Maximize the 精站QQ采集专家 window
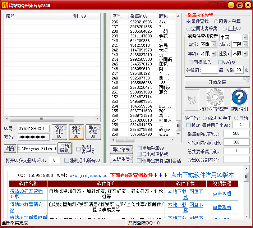253x228 pixels. pyautogui.click(x=239, y=5)
